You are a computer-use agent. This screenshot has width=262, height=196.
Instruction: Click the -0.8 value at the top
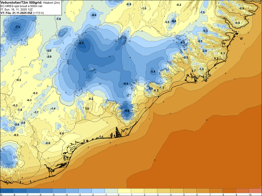(x=129, y=4)
